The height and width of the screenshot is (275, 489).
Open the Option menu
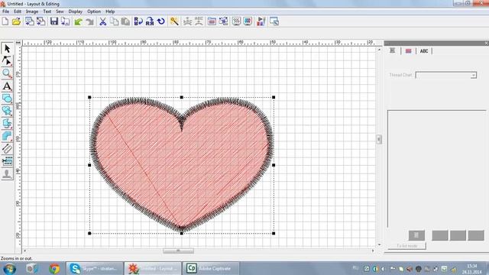pos(94,11)
